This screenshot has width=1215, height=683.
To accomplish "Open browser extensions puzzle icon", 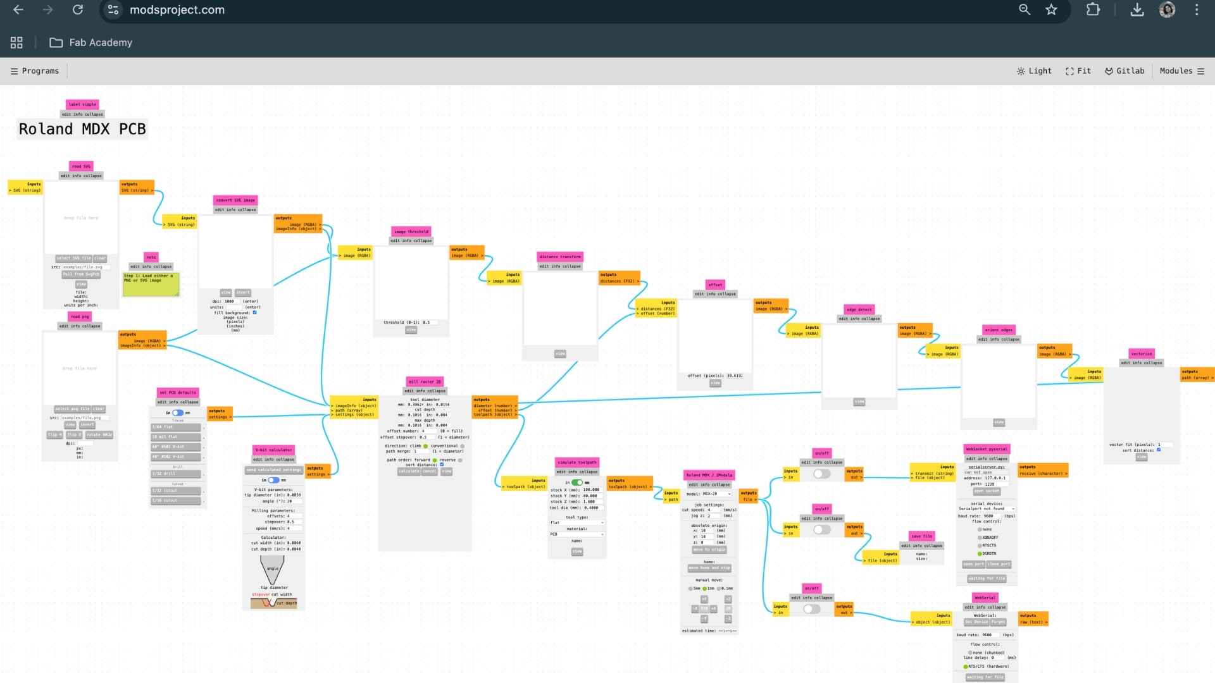I will coord(1093,9).
